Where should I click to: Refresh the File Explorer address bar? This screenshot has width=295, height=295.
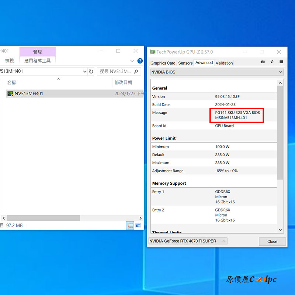(91, 71)
